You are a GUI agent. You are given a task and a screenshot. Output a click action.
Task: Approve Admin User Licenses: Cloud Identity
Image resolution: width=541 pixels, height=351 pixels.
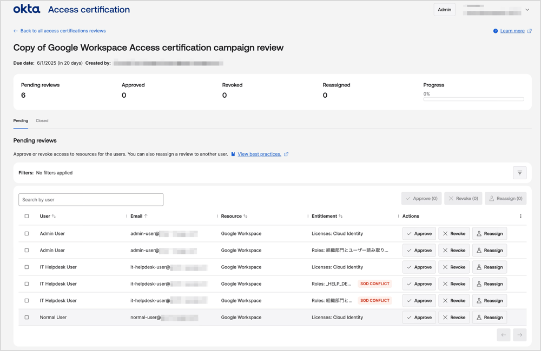tap(419, 233)
